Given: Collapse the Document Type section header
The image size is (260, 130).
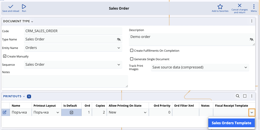Looking at the screenshot, I should tap(18, 21).
